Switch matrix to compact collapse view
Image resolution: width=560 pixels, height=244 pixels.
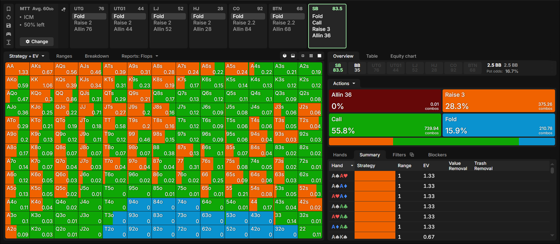click(x=303, y=56)
